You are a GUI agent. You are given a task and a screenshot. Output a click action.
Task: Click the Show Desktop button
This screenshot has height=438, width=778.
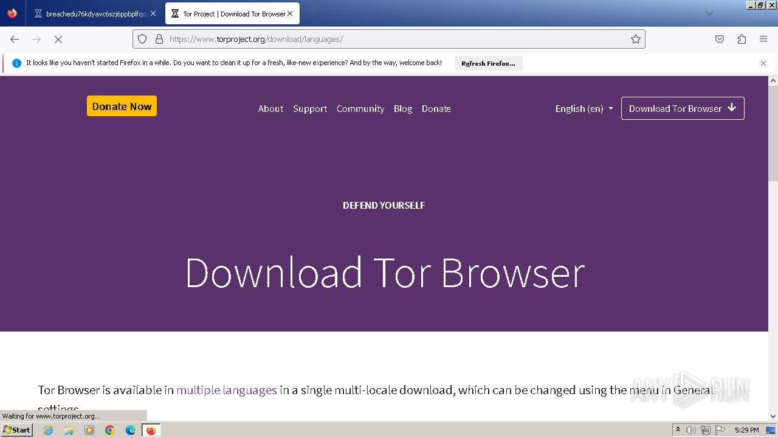point(771,430)
